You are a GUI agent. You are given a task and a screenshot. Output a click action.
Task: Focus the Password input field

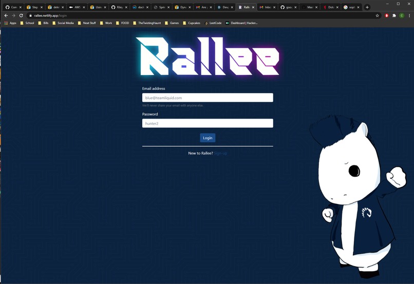[208, 123]
